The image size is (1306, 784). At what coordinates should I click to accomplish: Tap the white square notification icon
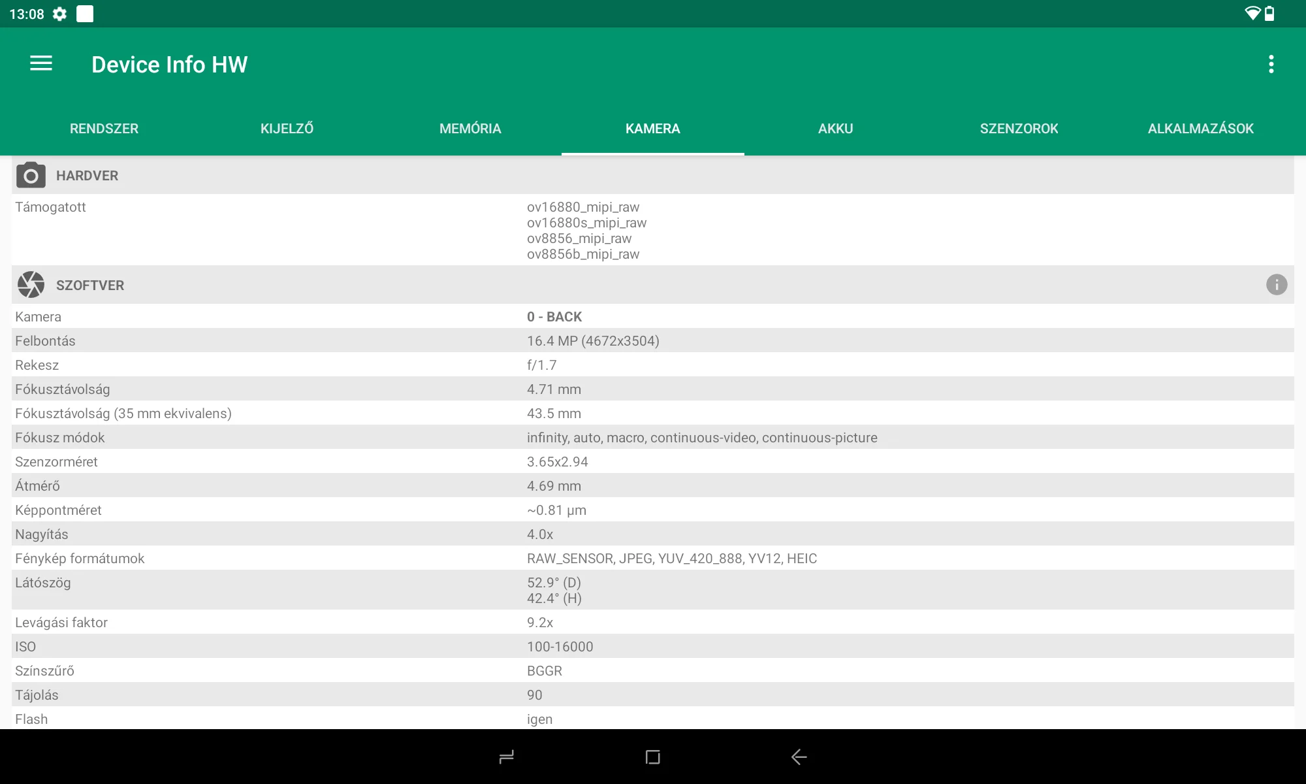(x=85, y=14)
